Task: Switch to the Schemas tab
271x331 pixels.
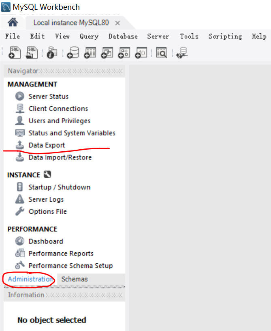Action: (x=75, y=279)
